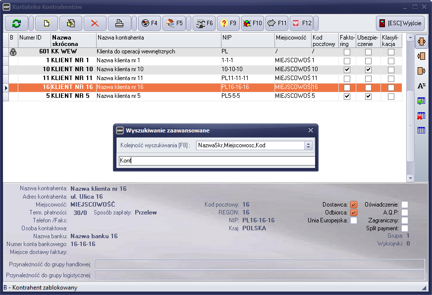Click the table with green plus sidebar icon
Image resolution: width=432 pixels, height=295 pixels.
tap(422, 101)
